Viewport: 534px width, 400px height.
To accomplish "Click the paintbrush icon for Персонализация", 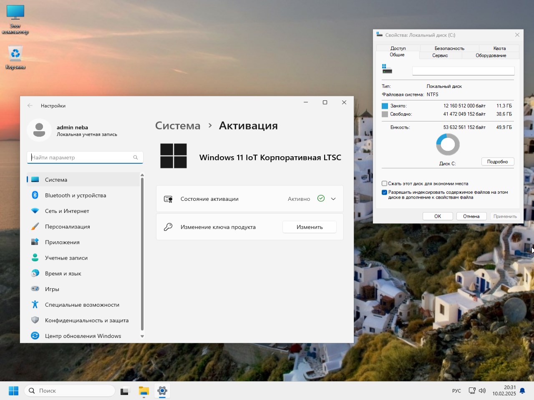I will (x=35, y=226).
